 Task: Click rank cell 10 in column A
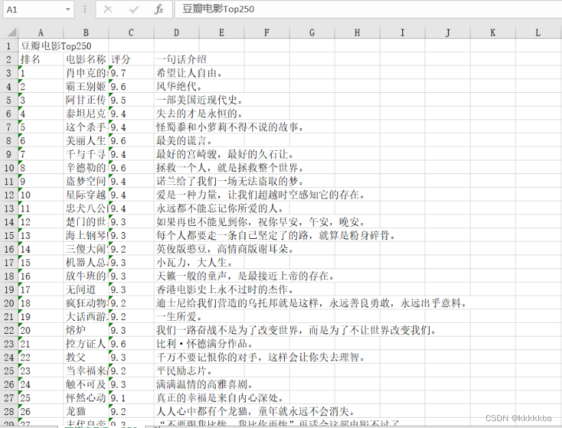(41, 195)
